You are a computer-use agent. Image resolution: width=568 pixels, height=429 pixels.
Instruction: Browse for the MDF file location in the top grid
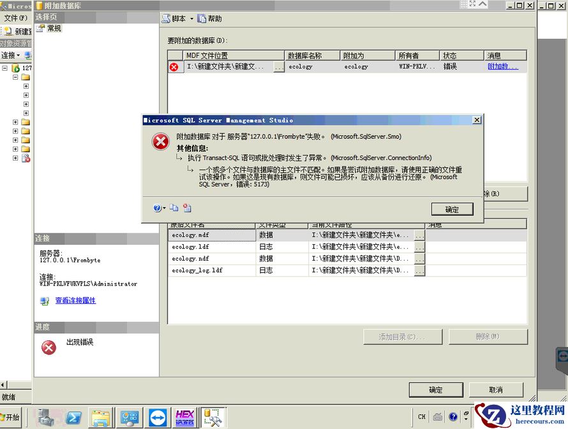(x=278, y=68)
